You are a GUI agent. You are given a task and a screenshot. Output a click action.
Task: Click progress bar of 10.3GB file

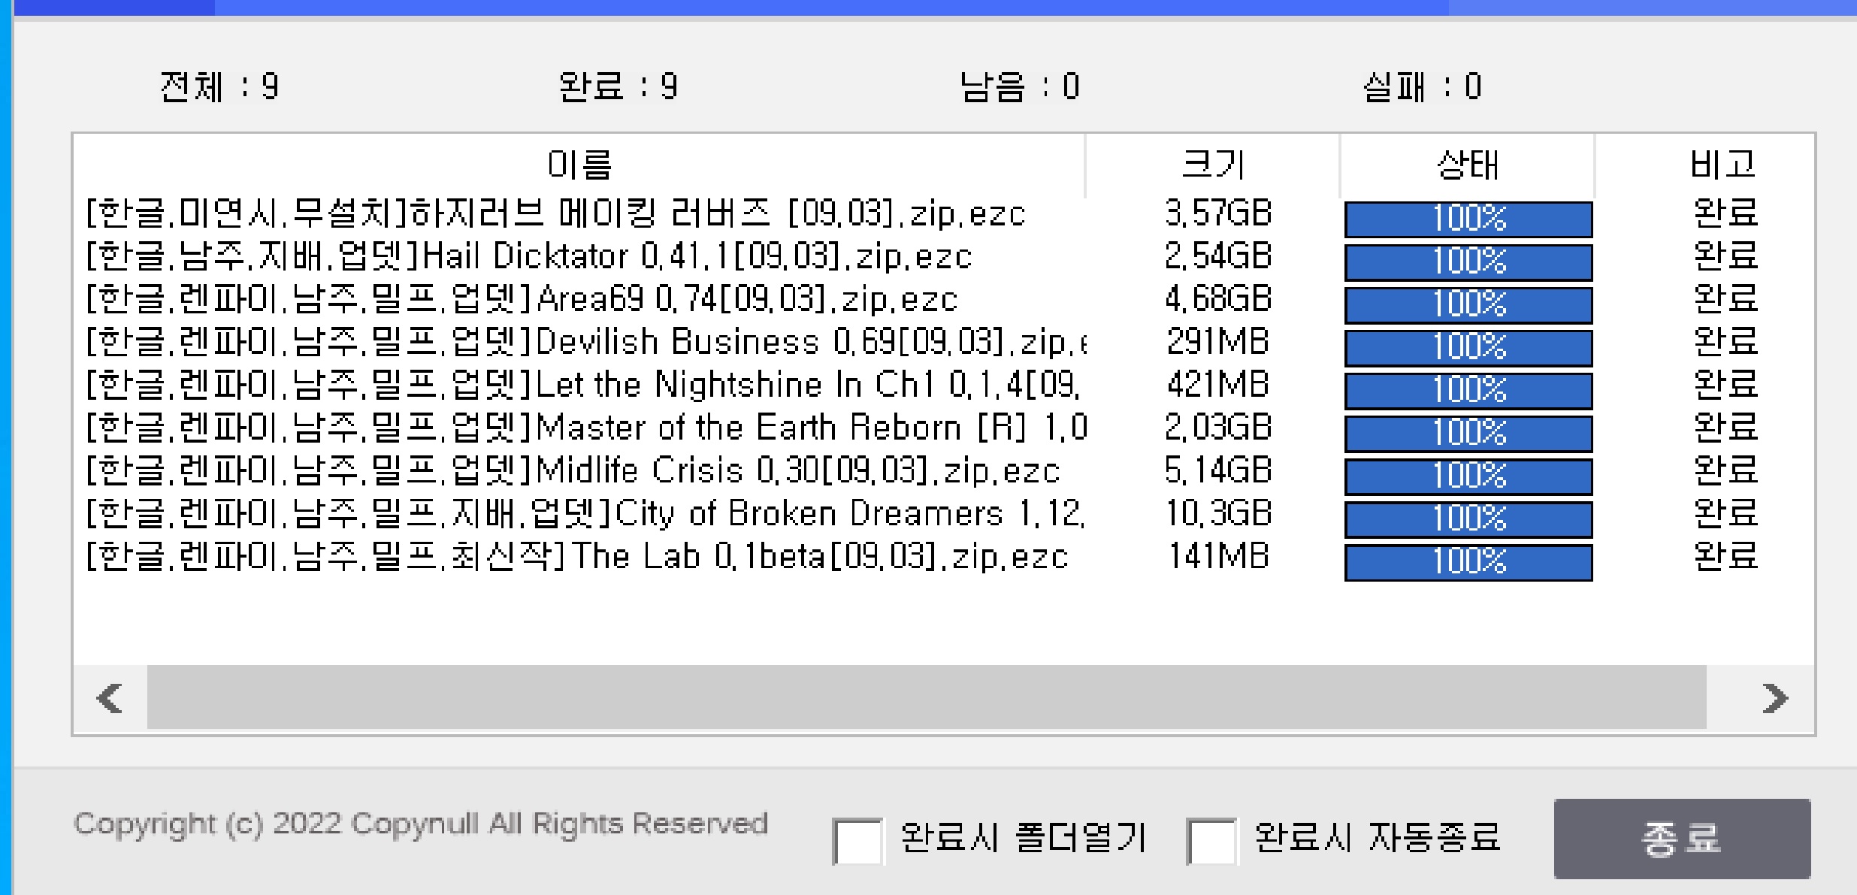pos(1468,519)
